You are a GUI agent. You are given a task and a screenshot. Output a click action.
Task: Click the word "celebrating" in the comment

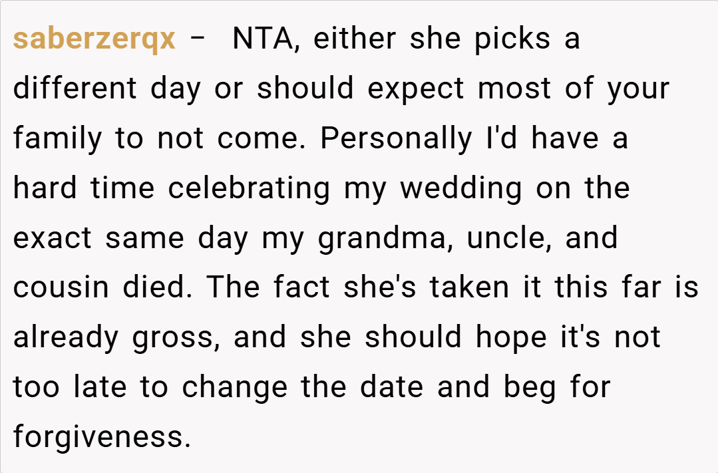(248, 189)
